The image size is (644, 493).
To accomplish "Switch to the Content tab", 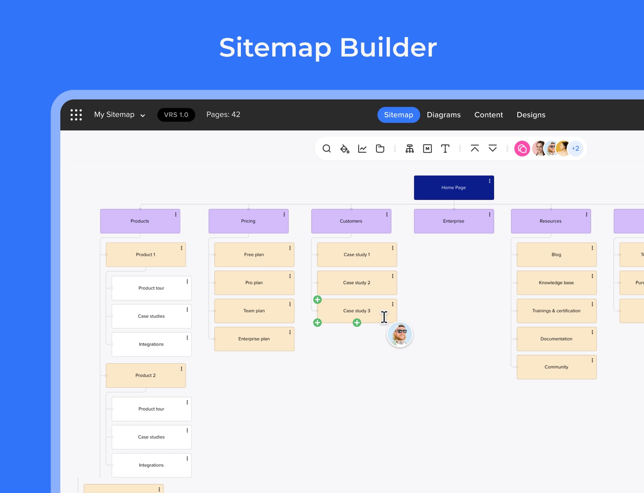I will click(489, 115).
